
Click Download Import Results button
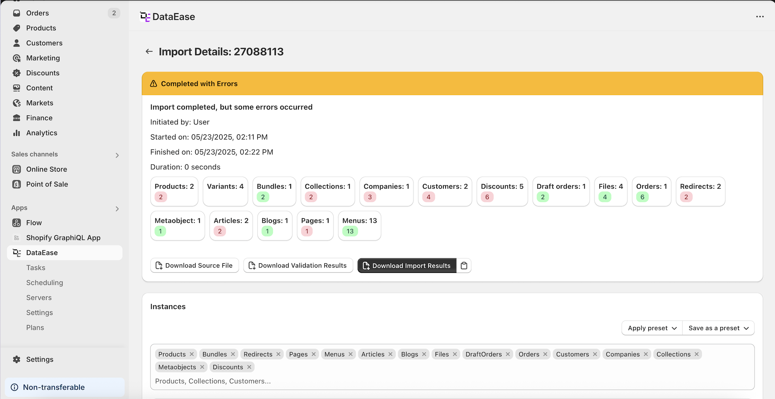click(407, 266)
